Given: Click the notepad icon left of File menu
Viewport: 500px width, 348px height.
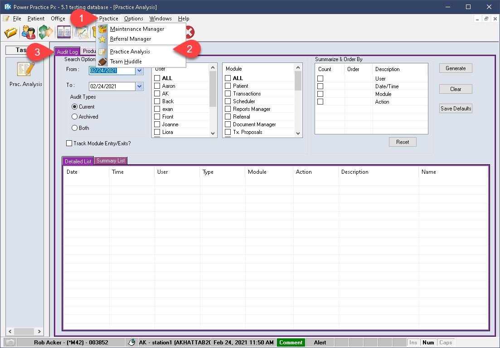Looking at the screenshot, I should (6, 19).
